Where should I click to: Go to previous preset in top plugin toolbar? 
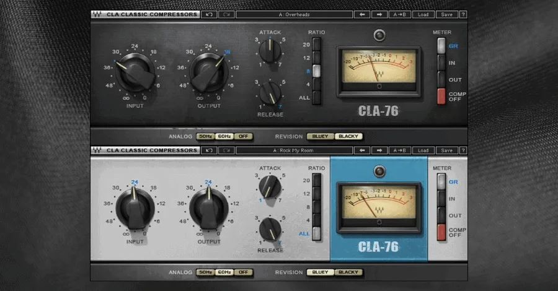click(x=362, y=15)
